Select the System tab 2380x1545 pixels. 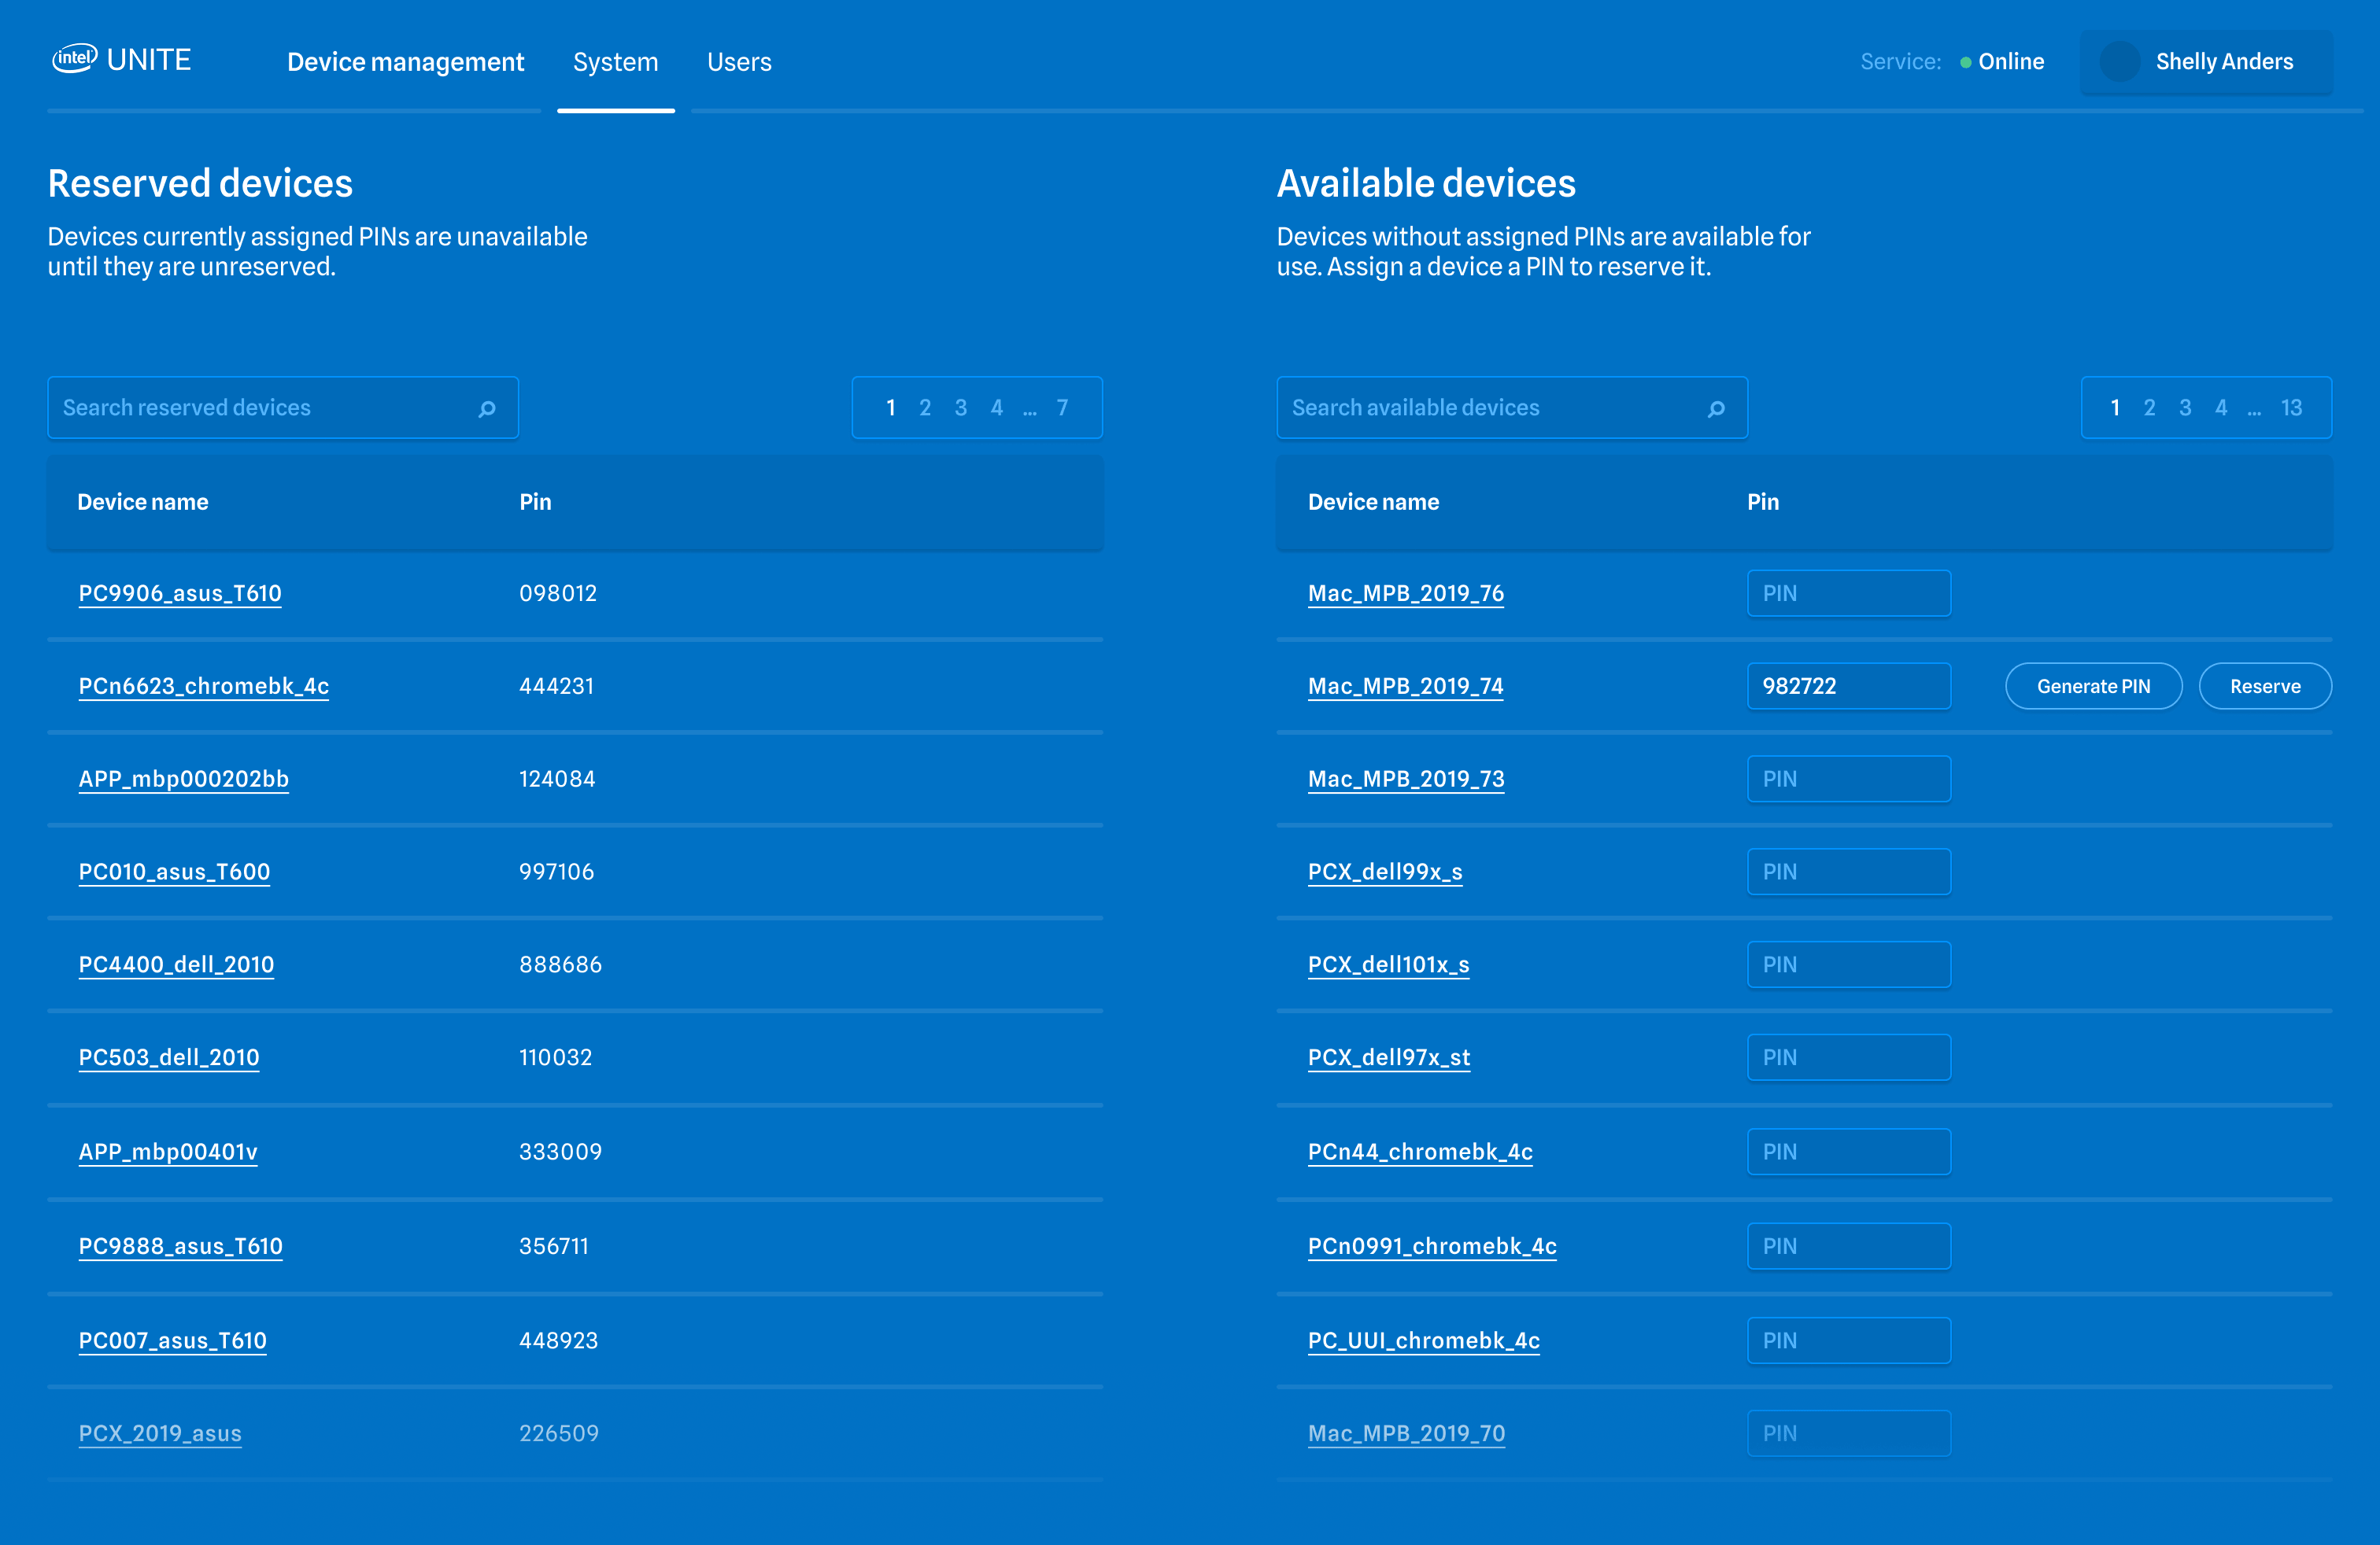615,62
